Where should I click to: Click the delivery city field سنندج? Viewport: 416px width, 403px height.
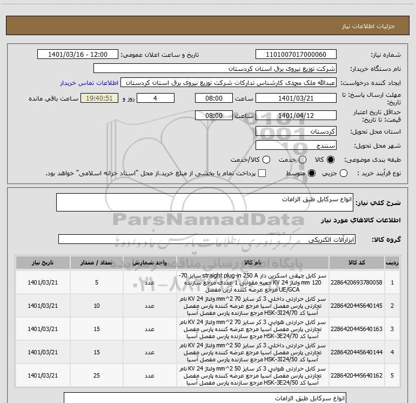pos(296,146)
